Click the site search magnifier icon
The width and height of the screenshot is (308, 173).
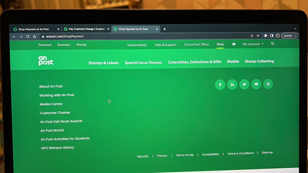pos(272,44)
